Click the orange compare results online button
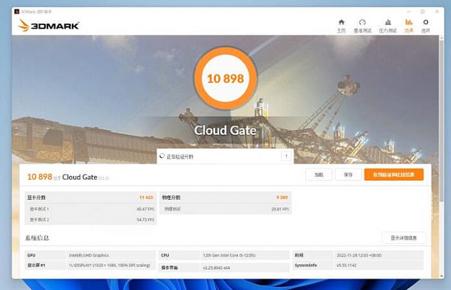 (394, 175)
